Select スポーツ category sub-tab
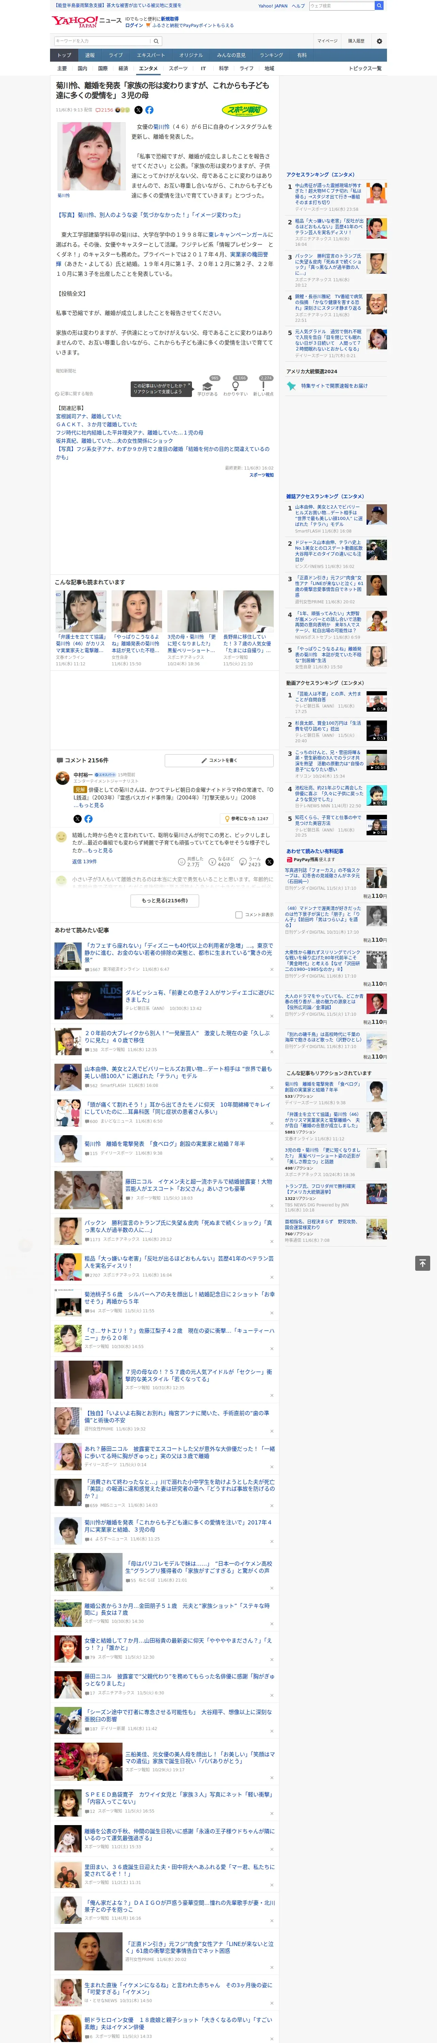 [178, 68]
